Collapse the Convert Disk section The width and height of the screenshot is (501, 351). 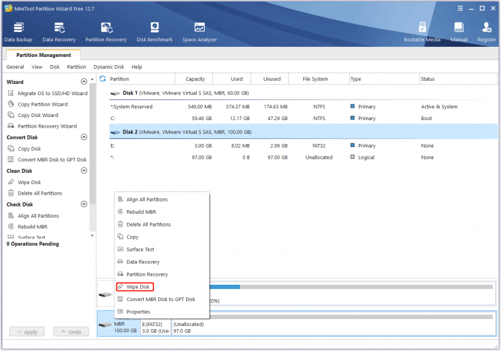tap(84, 137)
